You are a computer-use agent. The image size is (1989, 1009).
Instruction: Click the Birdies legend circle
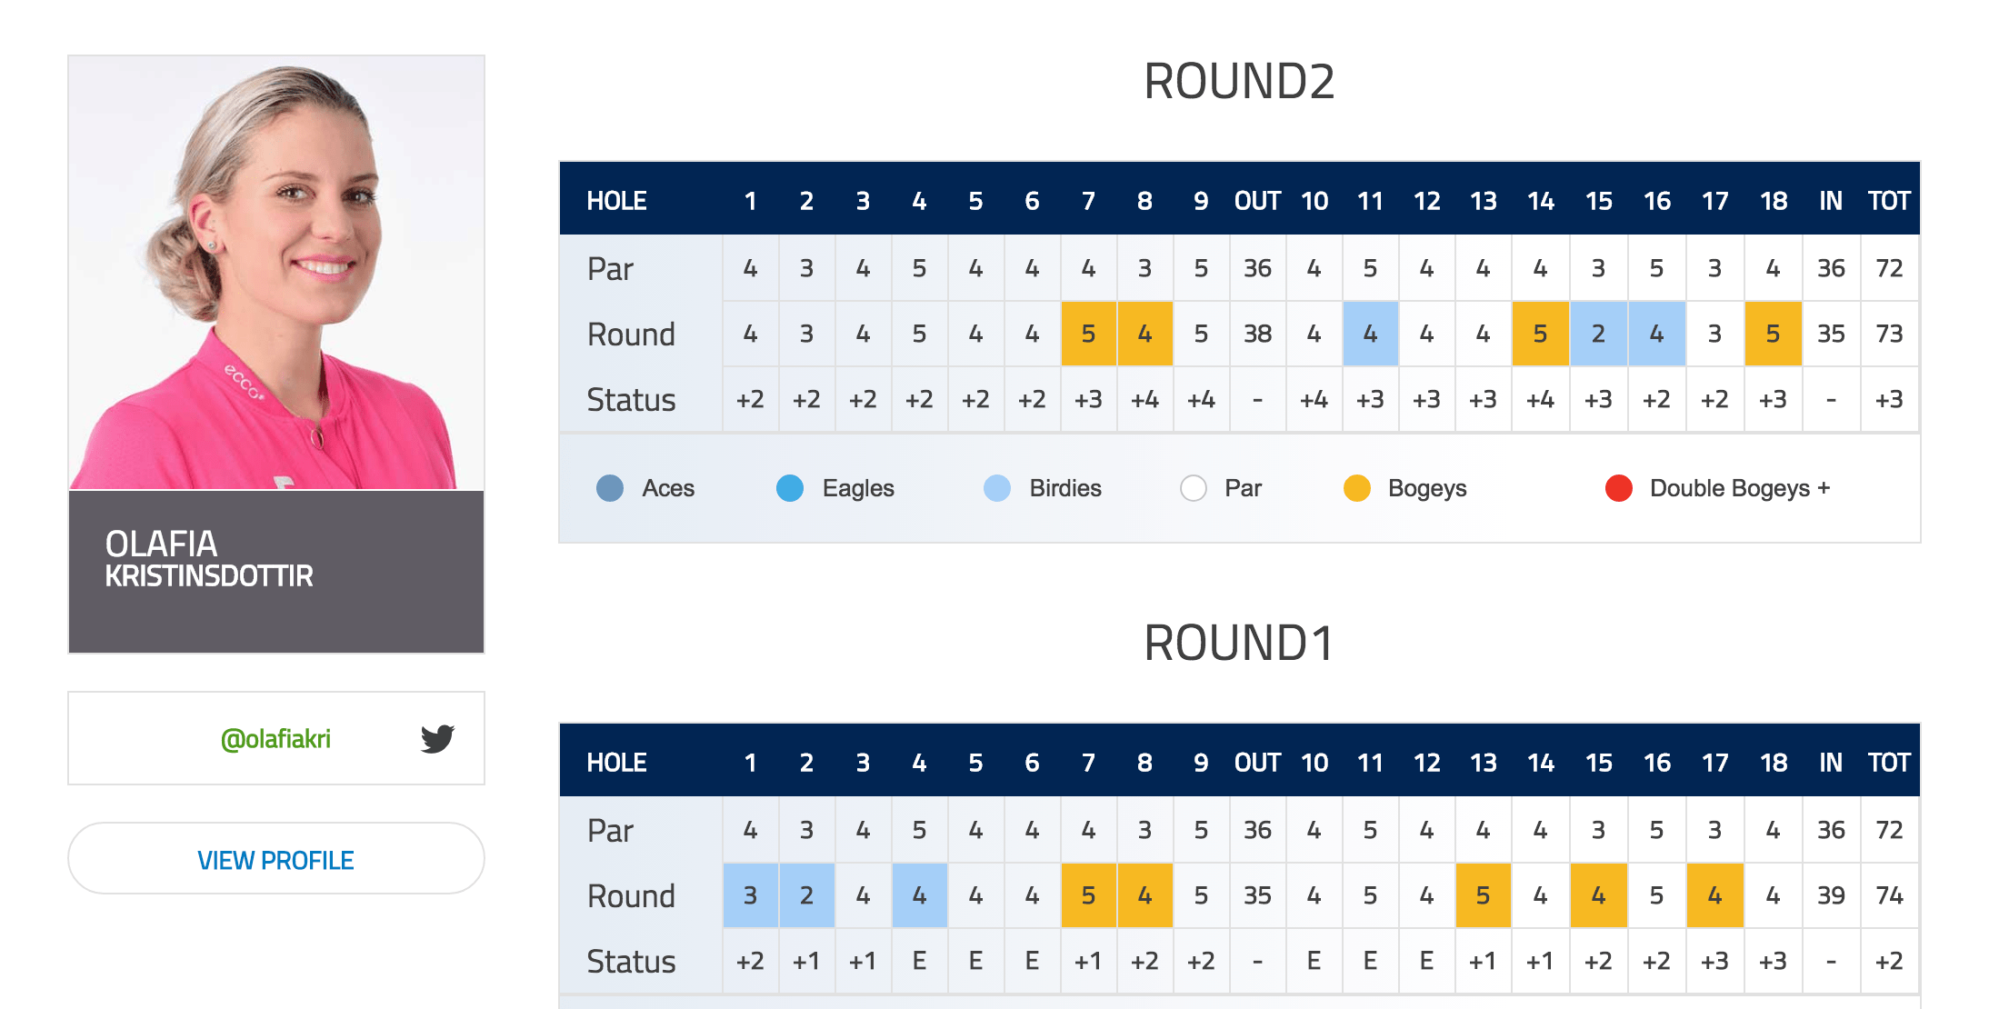pyautogui.click(x=997, y=488)
